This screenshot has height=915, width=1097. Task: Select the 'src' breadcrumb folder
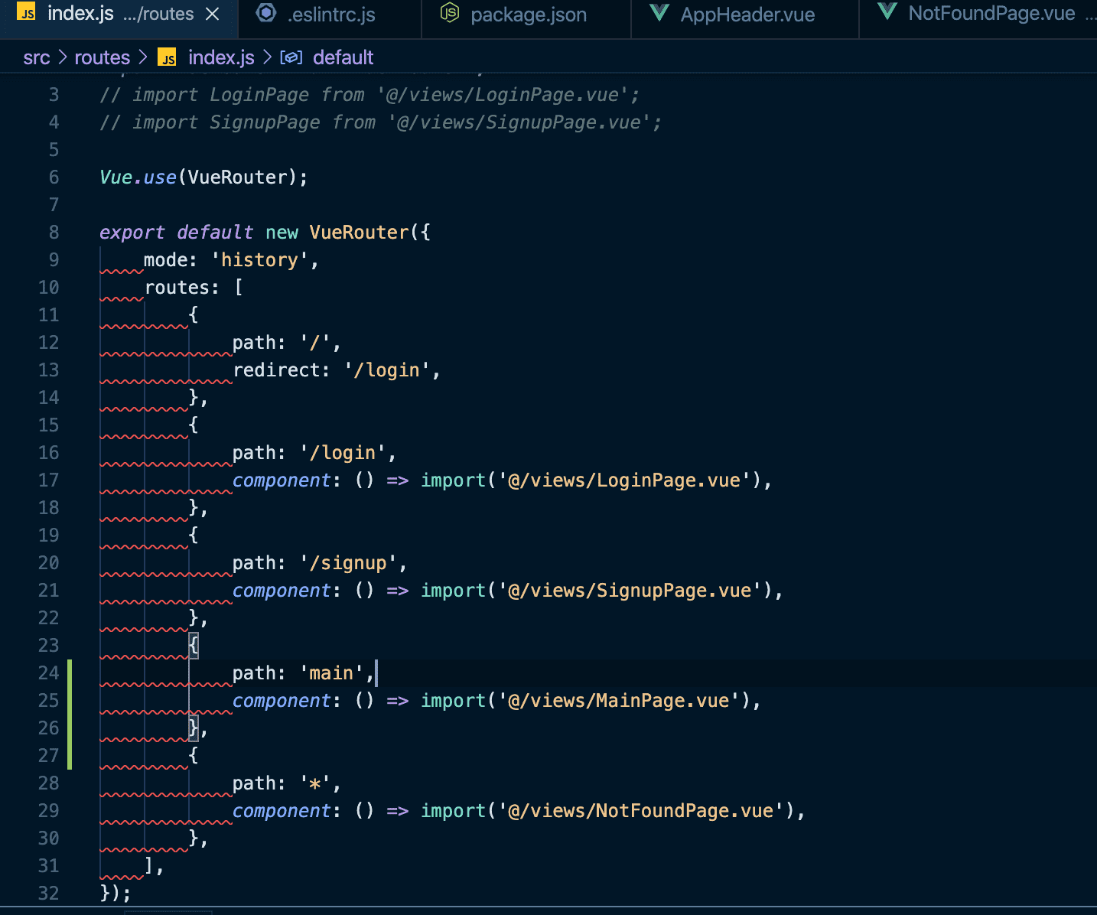point(37,57)
